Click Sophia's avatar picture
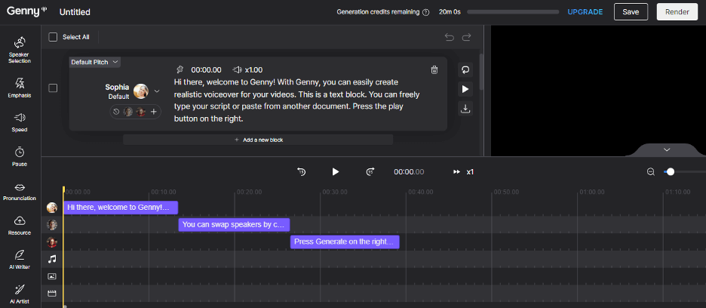Image resolution: width=706 pixels, height=308 pixels. click(141, 91)
